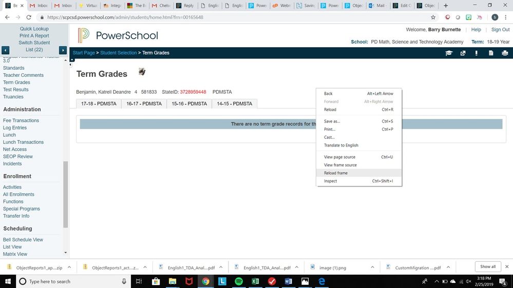Viewport: 513px width, 288px height.
Task: Open Spotify from taskbar
Action: (239, 281)
